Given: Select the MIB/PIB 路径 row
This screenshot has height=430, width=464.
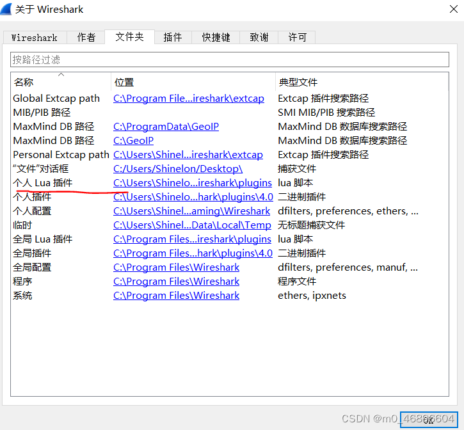Looking at the screenshot, I should 42,113.
